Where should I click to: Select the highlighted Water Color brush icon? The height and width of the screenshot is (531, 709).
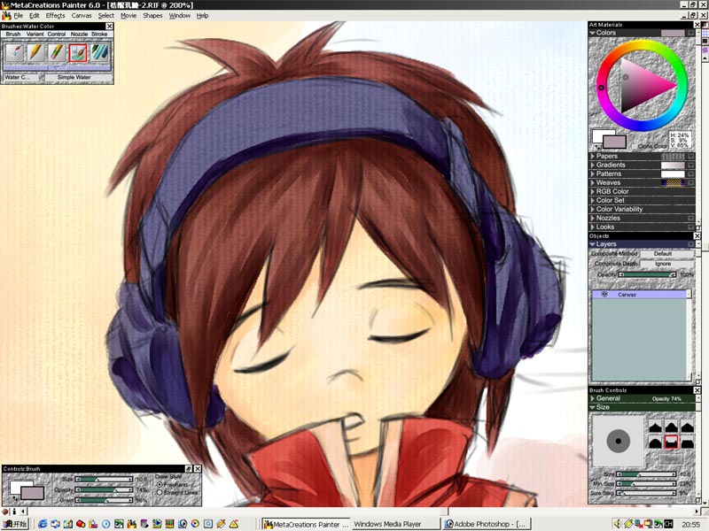pyautogui.click(x=78, y=54)
